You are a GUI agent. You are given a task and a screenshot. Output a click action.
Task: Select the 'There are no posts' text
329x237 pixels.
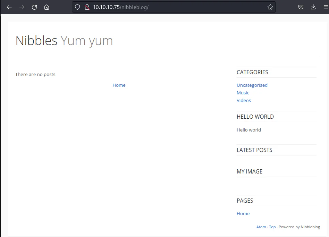pyautogui.click(x=35, y=75)
